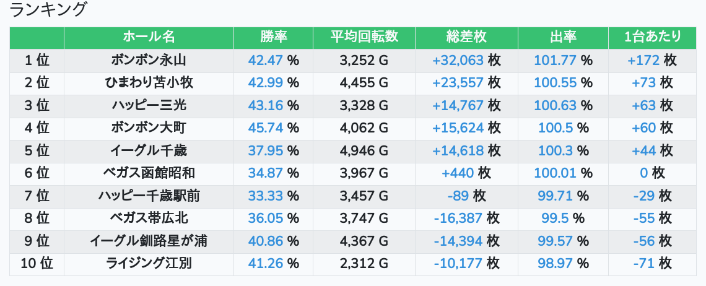
Task: Select the 総差枚 column header
Action: (466, 37)
